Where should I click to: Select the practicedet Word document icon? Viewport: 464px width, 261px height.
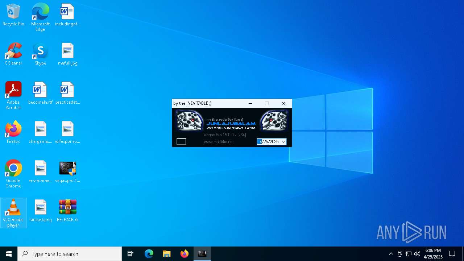coord(67,93)
